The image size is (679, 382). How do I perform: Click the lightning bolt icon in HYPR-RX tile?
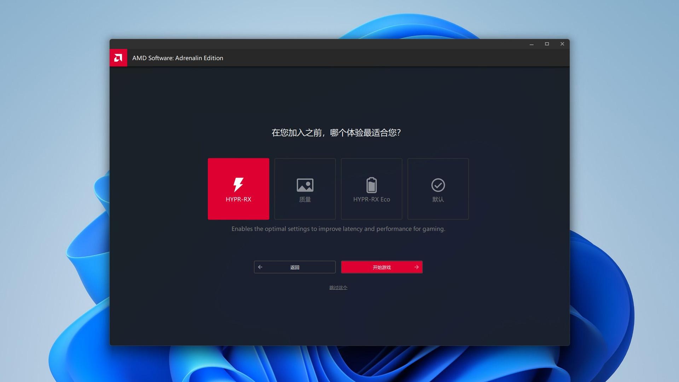[x=238, y=184]
